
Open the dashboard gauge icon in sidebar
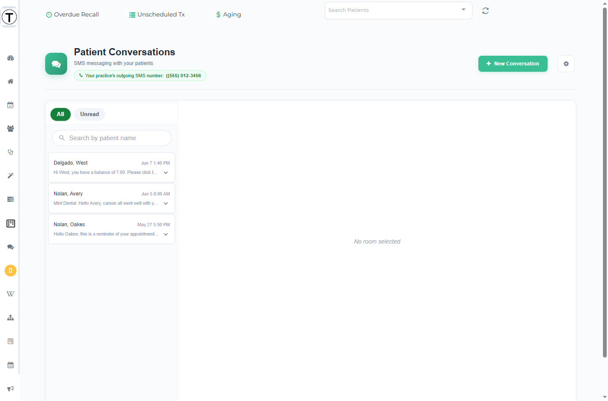point(11,58)
